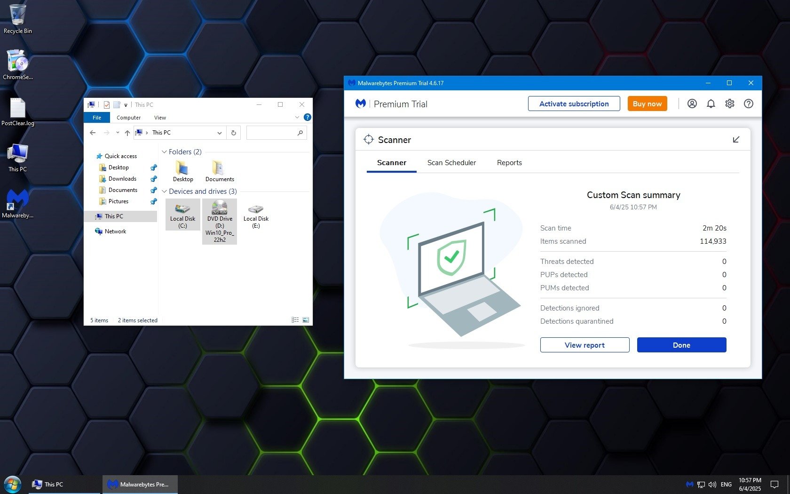Click the Malwarebytes tray icon
Image resolution: width=790 pixels, height=494 pixels.
point(689,485)
